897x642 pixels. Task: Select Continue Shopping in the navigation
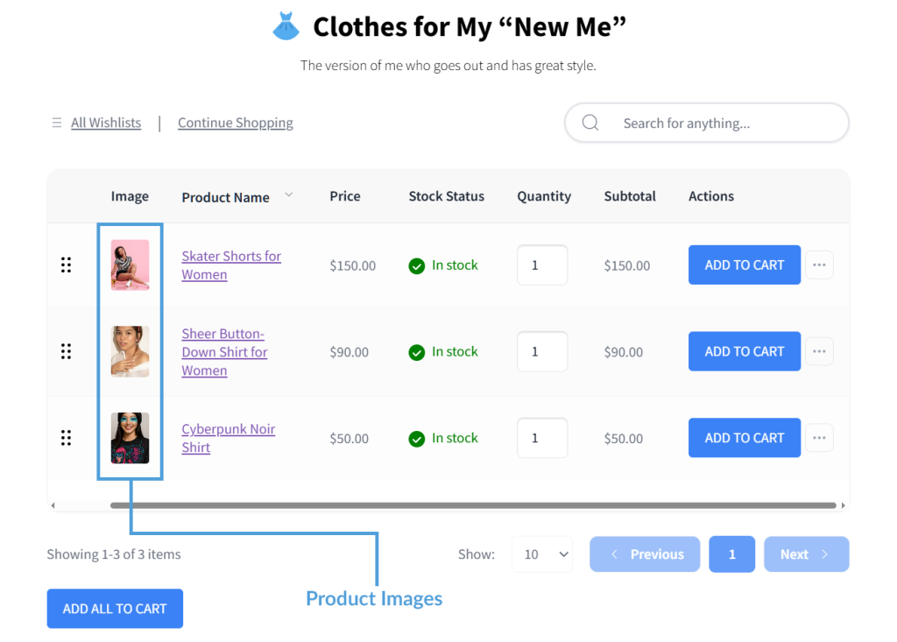235,123
